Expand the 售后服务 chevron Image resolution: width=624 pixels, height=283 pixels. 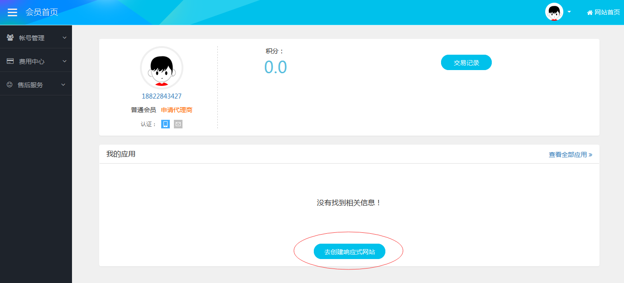click(x=63, y=85)
